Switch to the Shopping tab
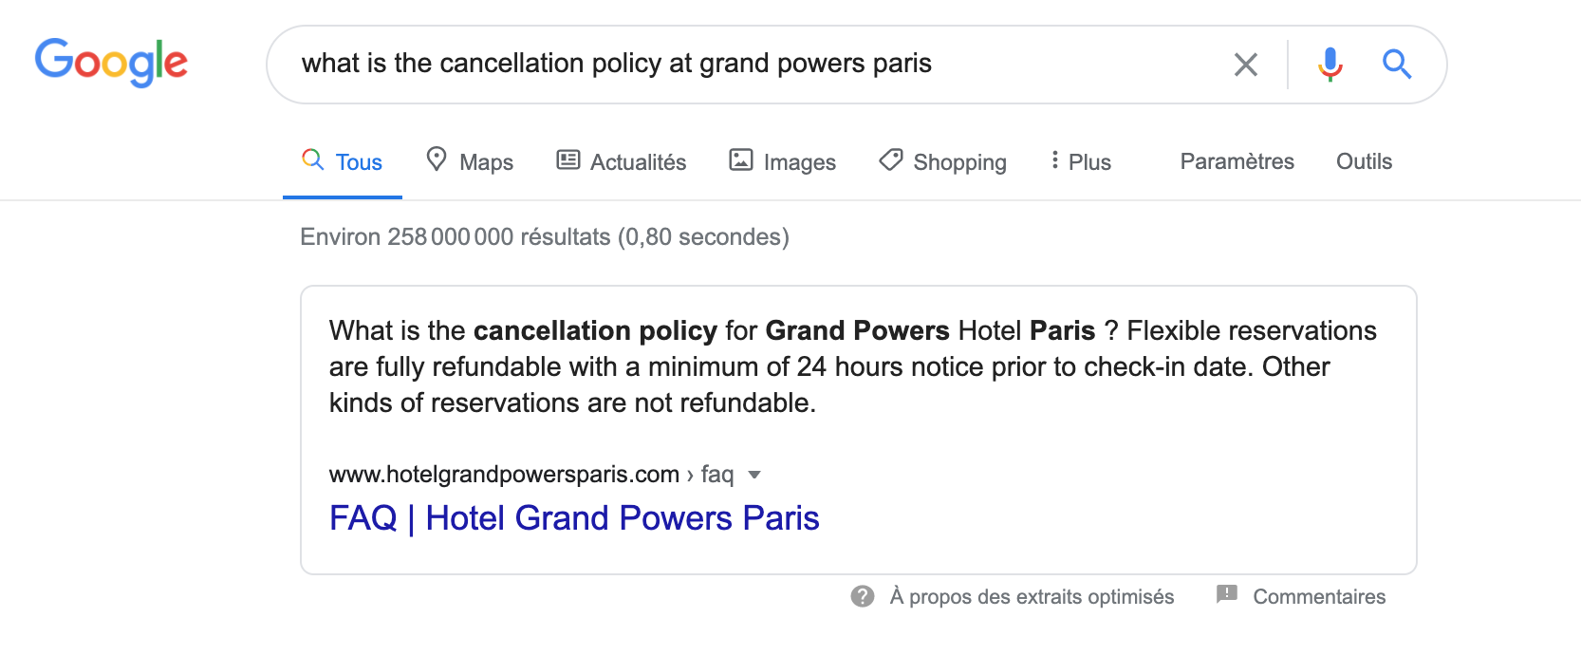The image size is (1581, 655). pos(959,162)
